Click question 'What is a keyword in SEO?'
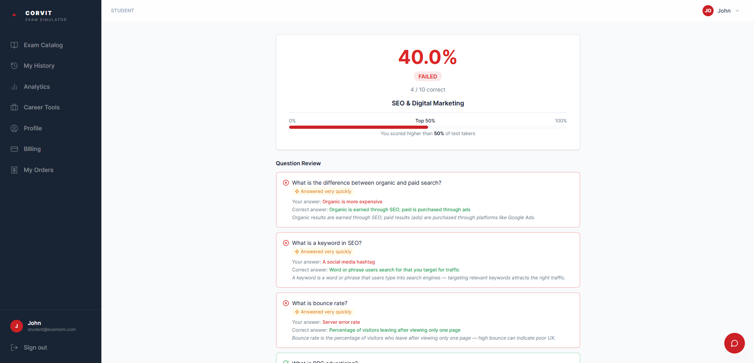The height and width of the screenshot is (363, 754). tap(327, 243)
